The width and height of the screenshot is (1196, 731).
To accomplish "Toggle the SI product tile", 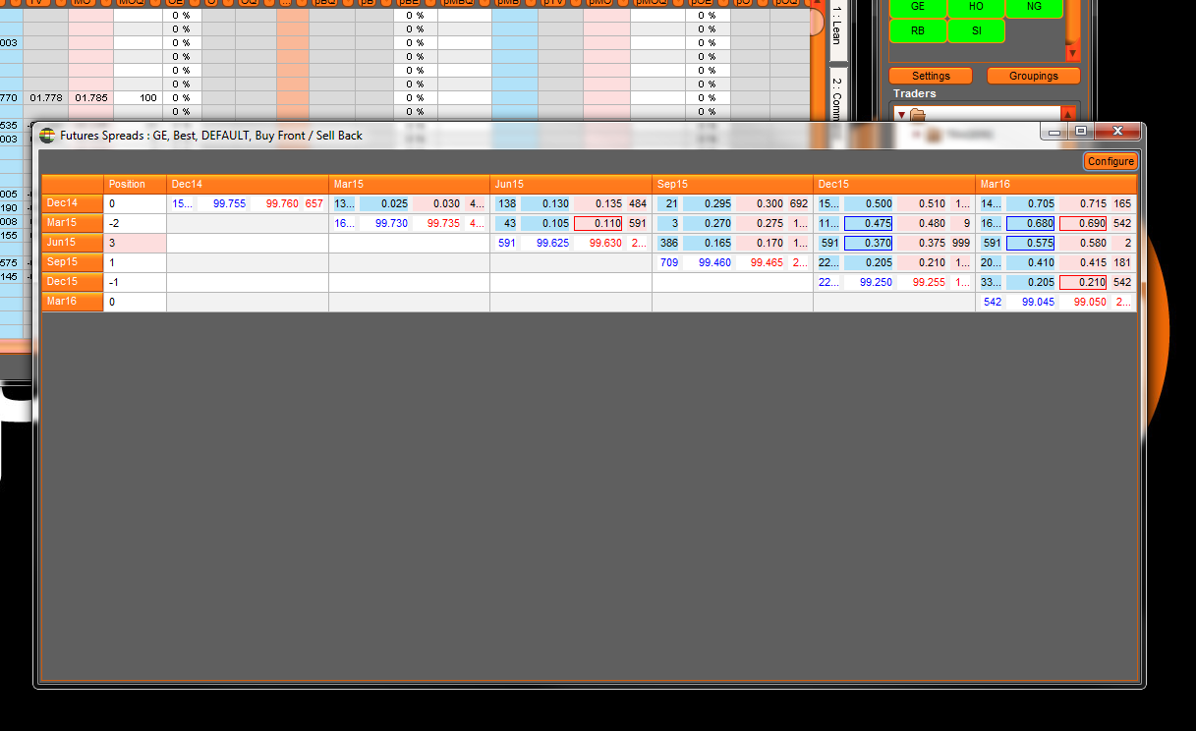I will (x=975, y=30).
